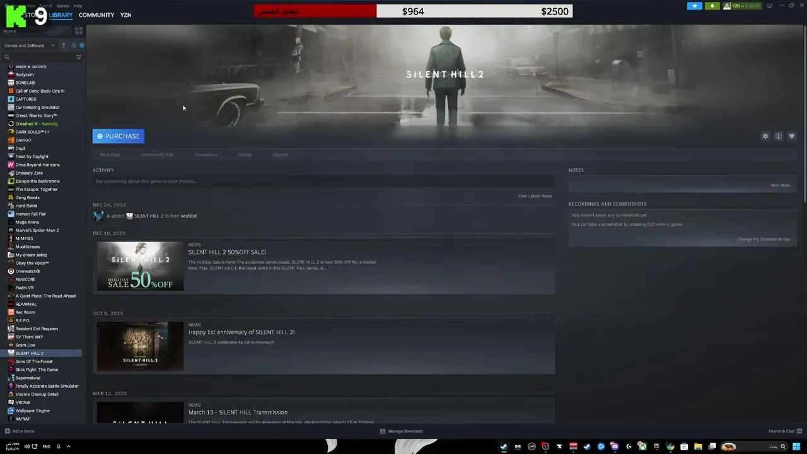Select Dead by Daylight in list

click(32, 156)
